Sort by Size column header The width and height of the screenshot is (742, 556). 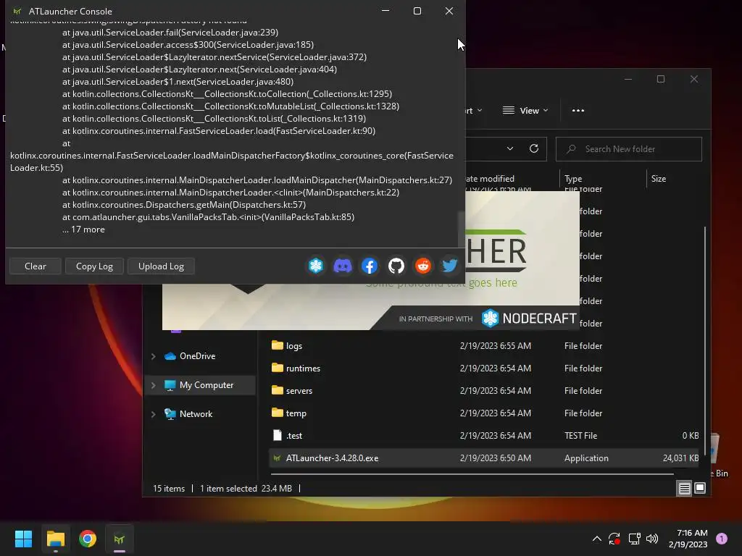coord(673,179)
